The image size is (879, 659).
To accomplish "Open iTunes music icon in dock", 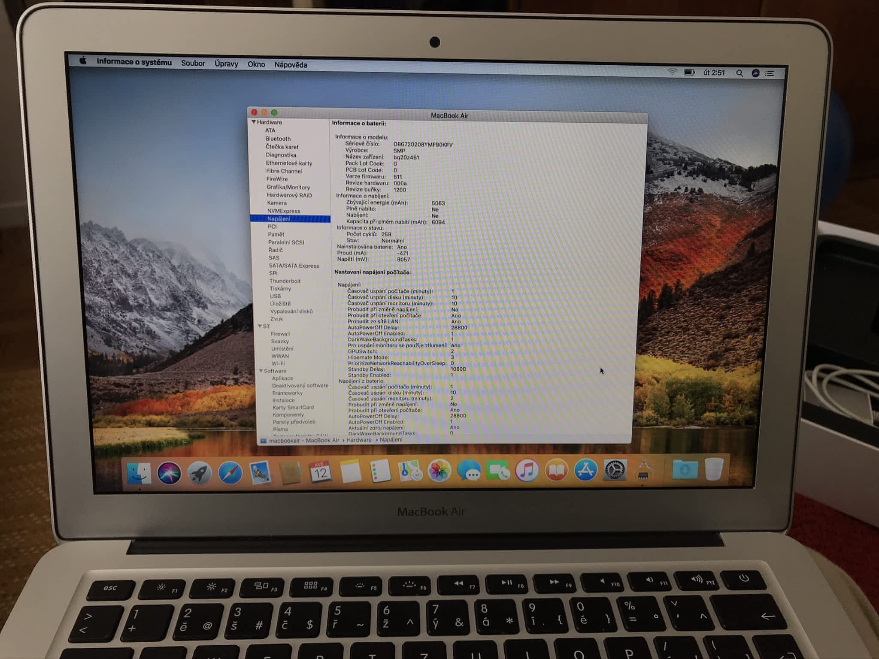I will coord(527,471).
